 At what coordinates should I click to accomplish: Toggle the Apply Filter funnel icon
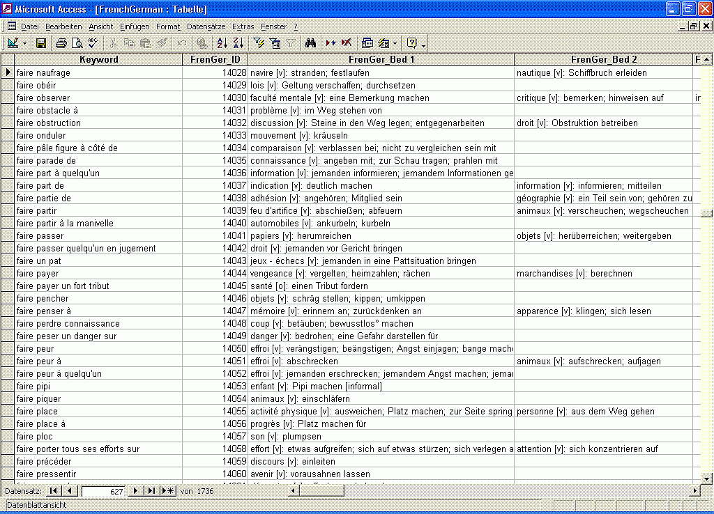click(x=291, y=43)
